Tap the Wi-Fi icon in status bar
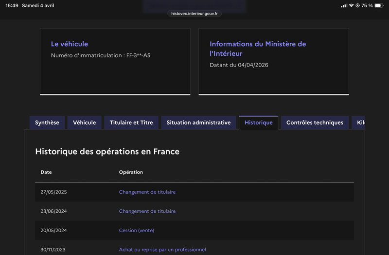389x255 pixels. click(351, 5)
